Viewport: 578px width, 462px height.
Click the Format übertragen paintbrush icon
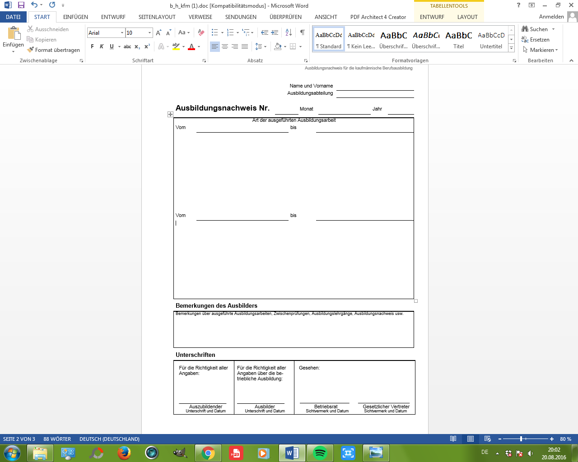click(31, 50)
